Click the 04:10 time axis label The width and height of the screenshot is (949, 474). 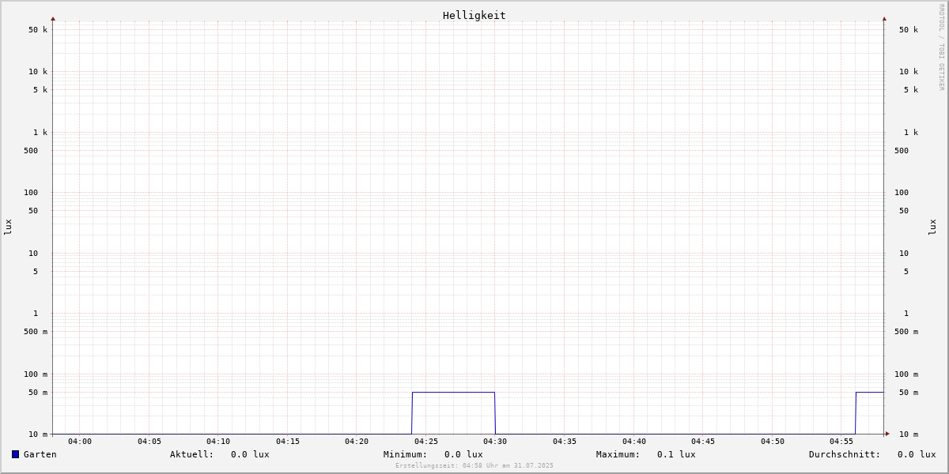(218, 442)
